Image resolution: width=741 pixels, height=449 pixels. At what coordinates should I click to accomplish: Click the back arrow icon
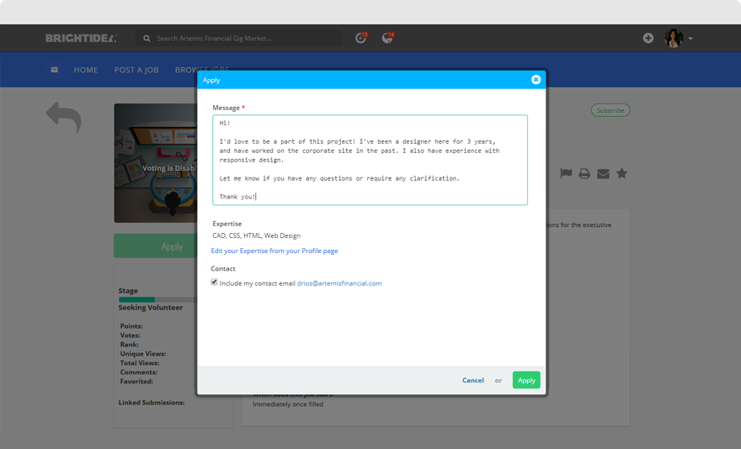coord(63,117)
